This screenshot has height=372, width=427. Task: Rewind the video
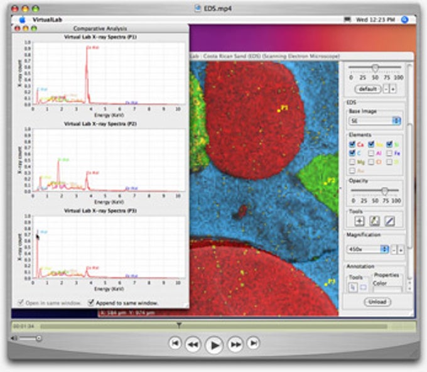coord(193,344)
